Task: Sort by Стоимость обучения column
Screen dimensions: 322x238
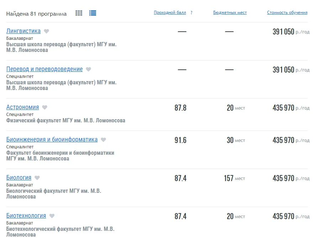Action: 287,12
